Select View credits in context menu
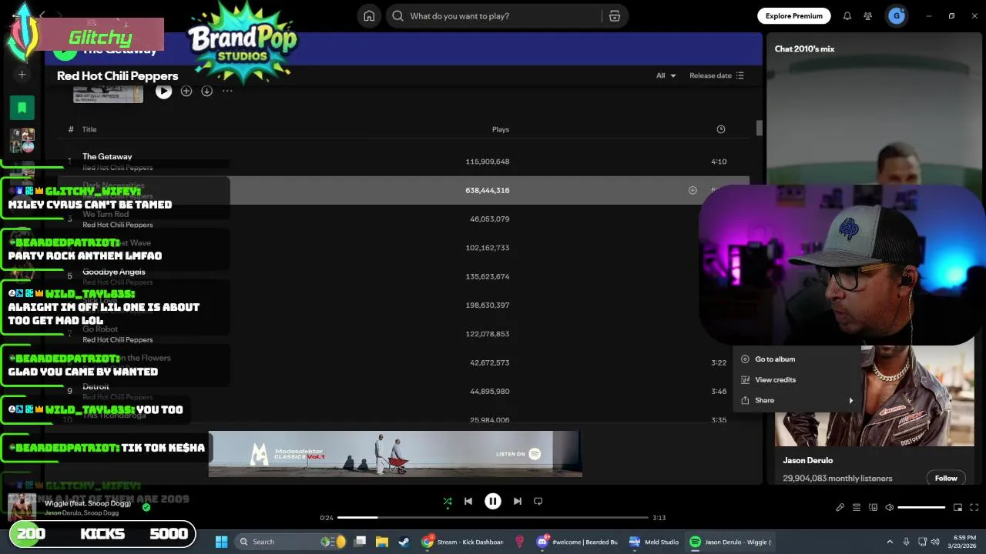Screen dimensions: 986x554 [797, 379]
